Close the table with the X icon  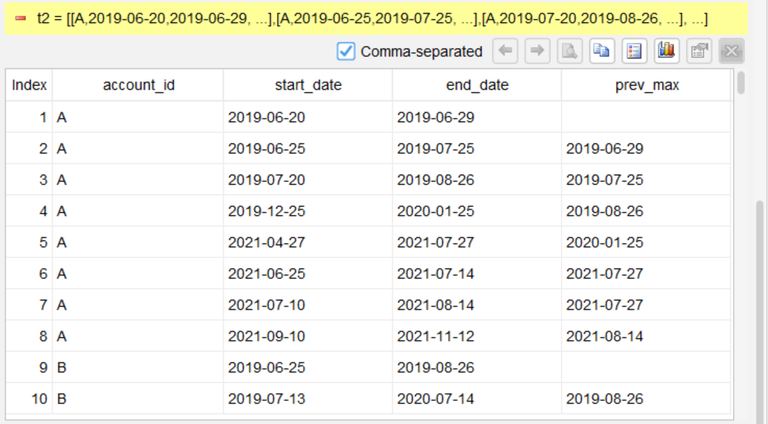click(731, 51)
